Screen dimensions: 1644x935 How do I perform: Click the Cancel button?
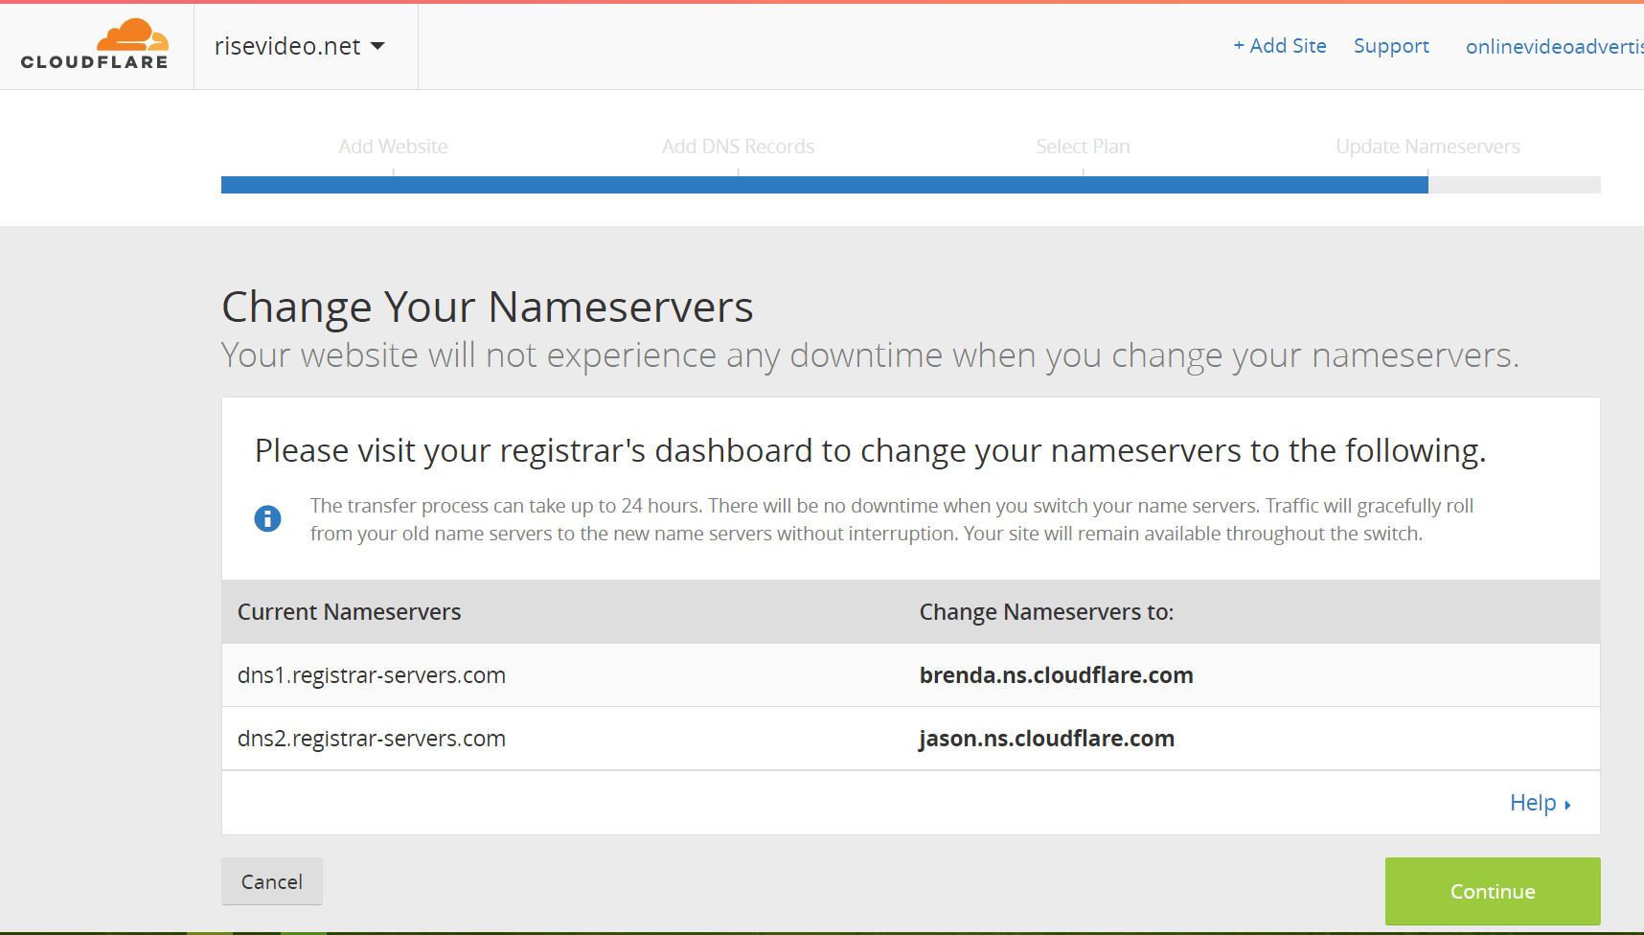[x=272, y=881]
